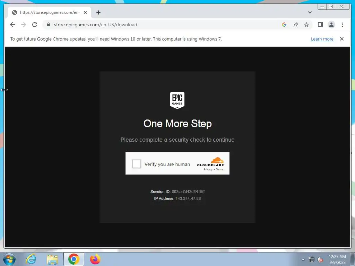Click the One More Step heading
Viewport: 355px width, 266px height.
click(x=177, y=124)
